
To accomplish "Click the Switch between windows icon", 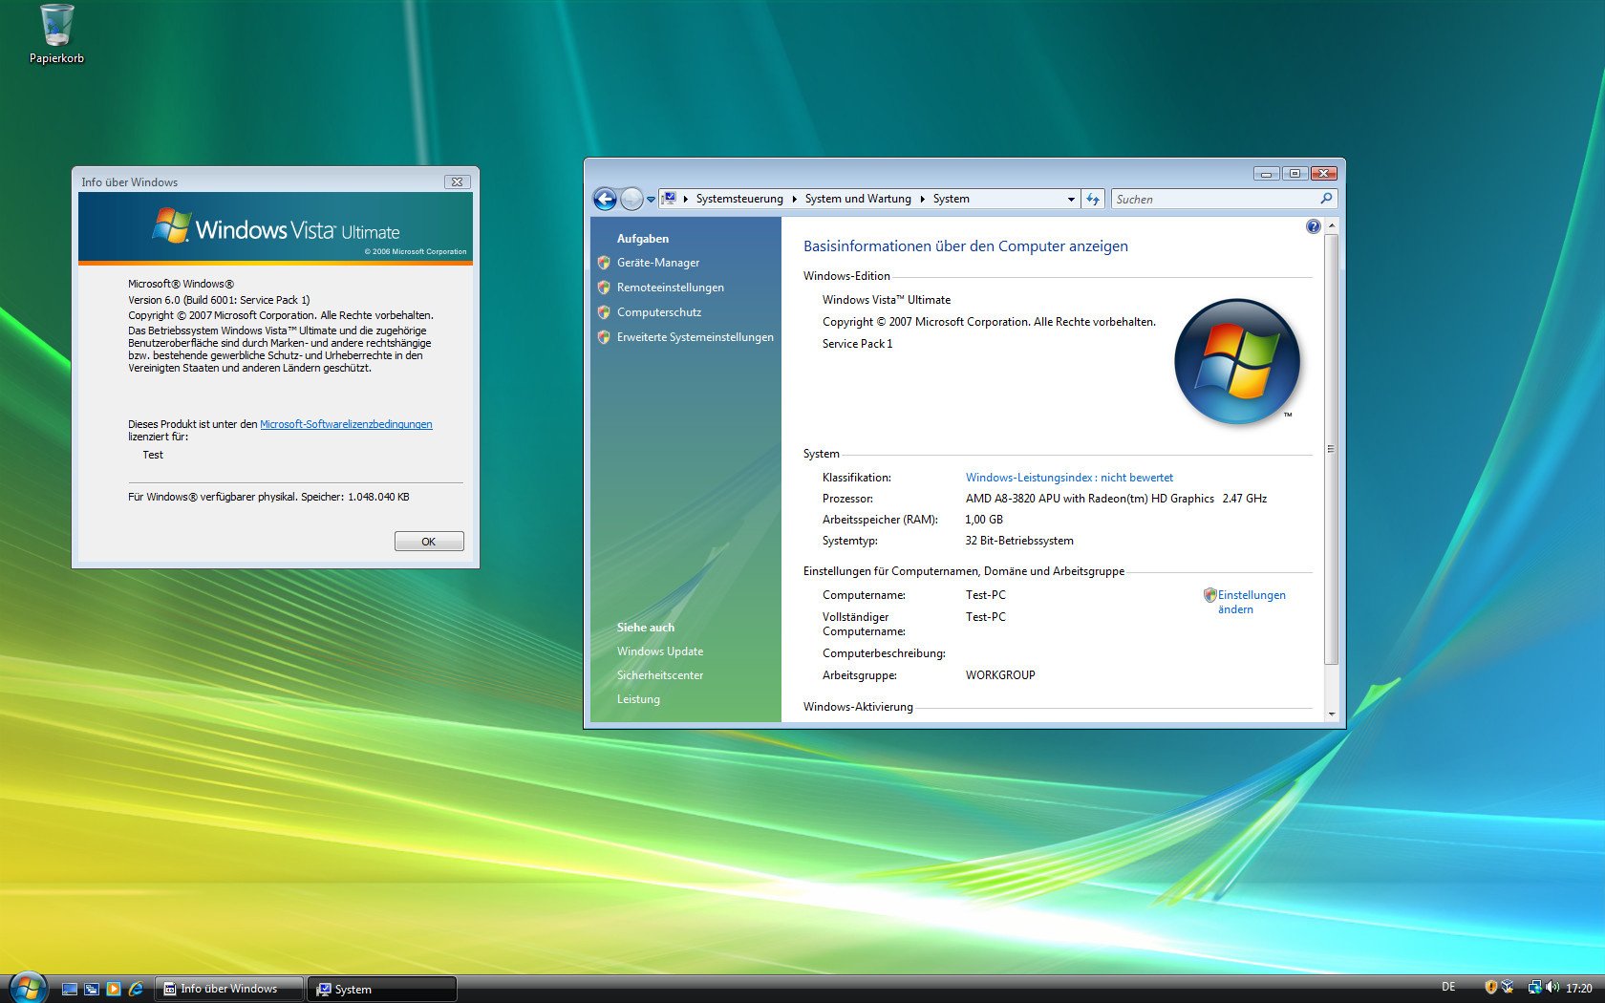I will coord(92,988).
